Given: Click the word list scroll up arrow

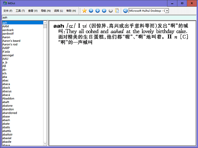Looking at the screenshot, I should [45, 23].
